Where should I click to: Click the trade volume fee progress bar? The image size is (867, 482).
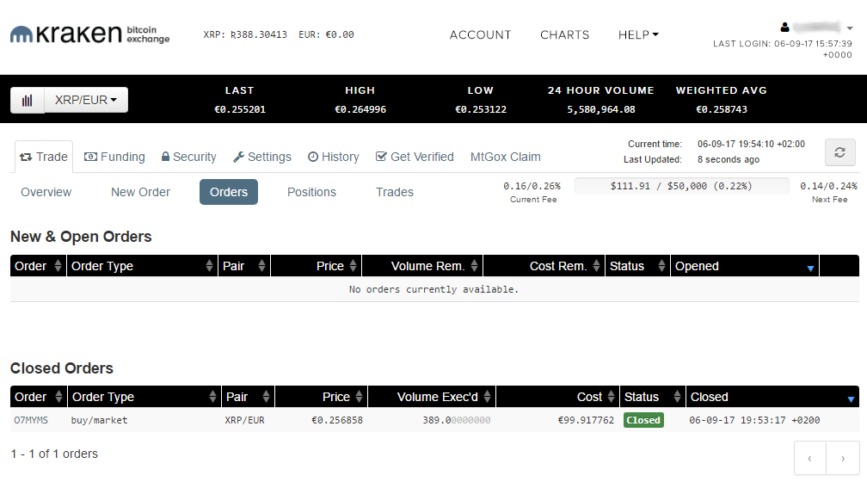[x=680, y=186]
